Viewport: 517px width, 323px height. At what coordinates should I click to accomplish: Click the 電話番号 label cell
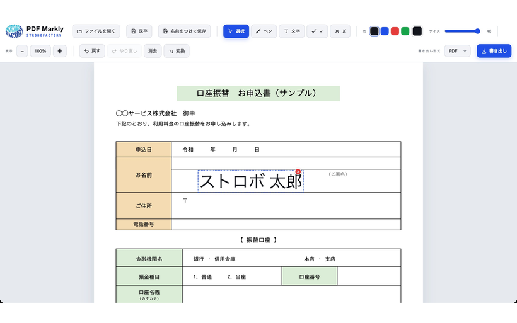coord(143,224)
